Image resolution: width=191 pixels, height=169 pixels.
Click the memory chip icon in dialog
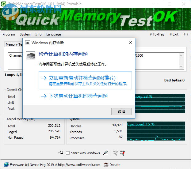click(30, 55)
